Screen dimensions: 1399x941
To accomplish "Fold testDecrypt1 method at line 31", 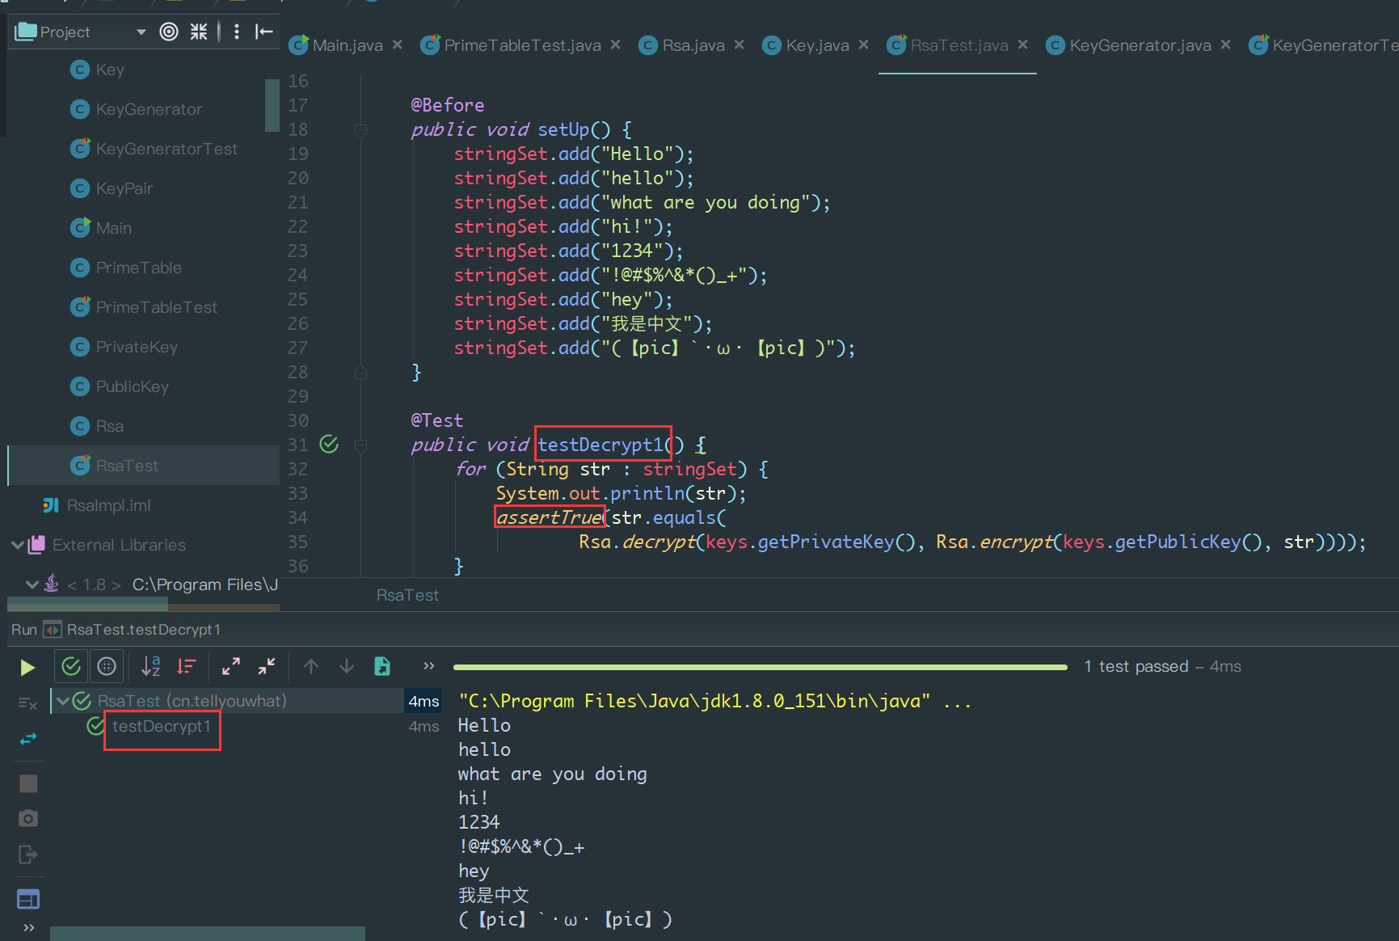I will [361, 445].
